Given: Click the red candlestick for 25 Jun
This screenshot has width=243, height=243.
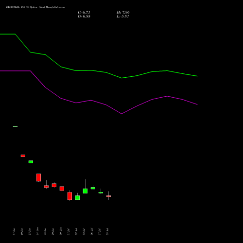Looking at the screenshot, I should click(46, 186).
